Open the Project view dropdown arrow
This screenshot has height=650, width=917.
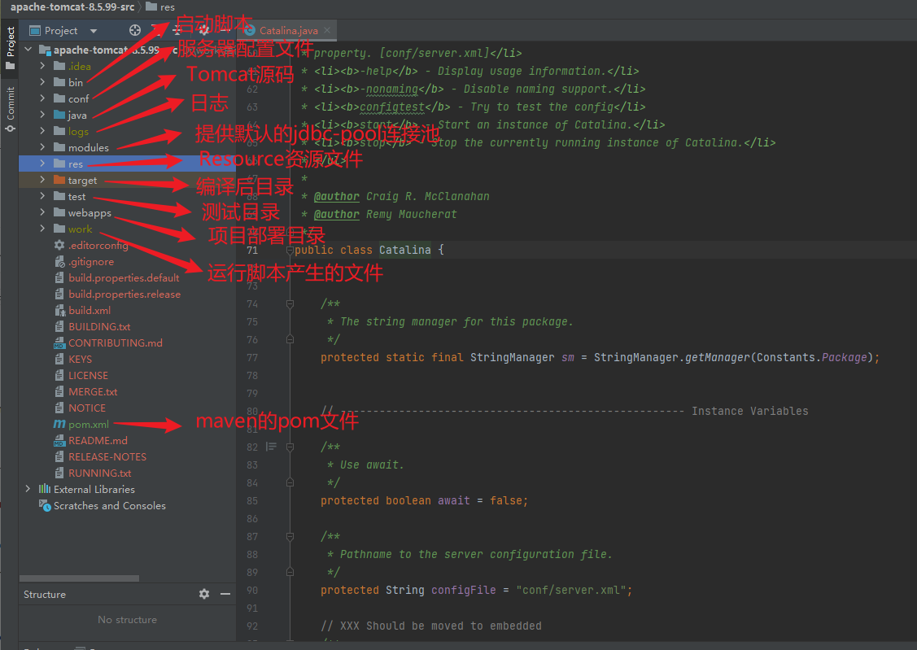click(x=94, y=31)
